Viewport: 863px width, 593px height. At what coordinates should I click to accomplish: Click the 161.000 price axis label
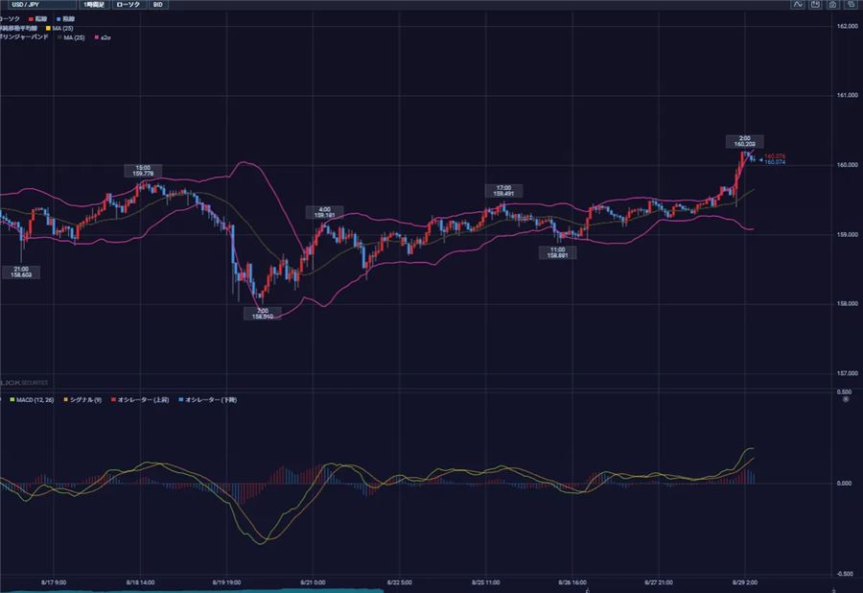point(848,95)
